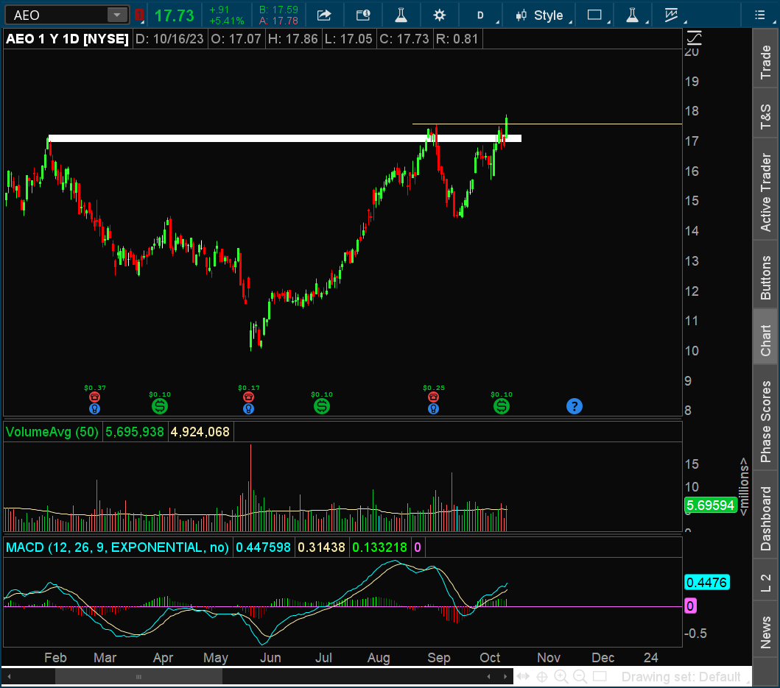Open the symbol info calendar icon
780x688 pixels.
(x=363, y=15)
